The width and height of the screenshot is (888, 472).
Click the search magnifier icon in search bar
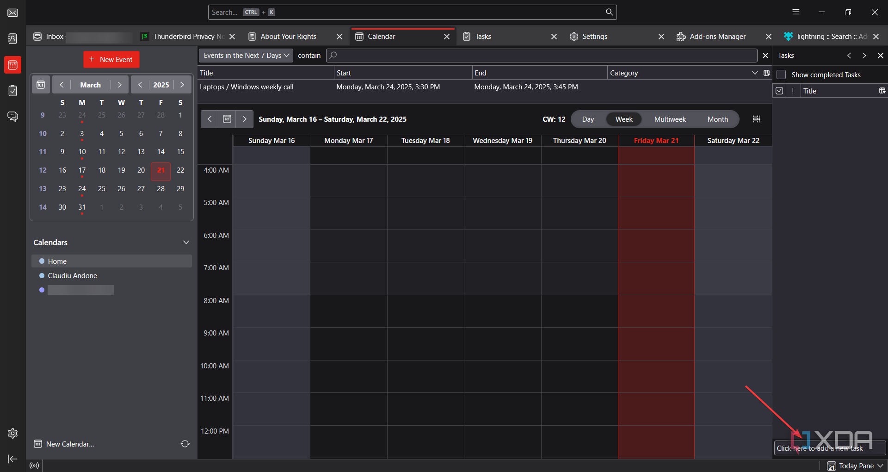610,12
